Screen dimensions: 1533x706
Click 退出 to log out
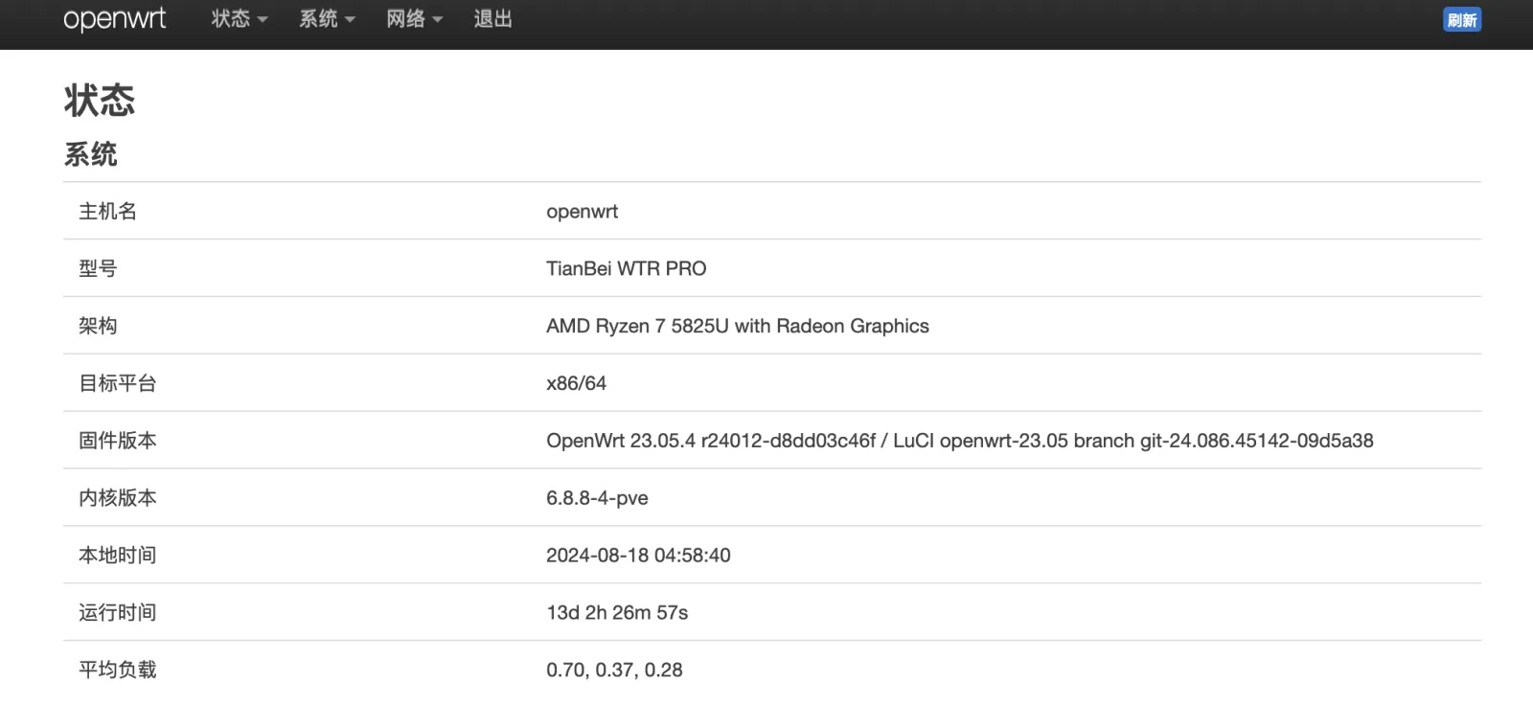click(492, 19)
